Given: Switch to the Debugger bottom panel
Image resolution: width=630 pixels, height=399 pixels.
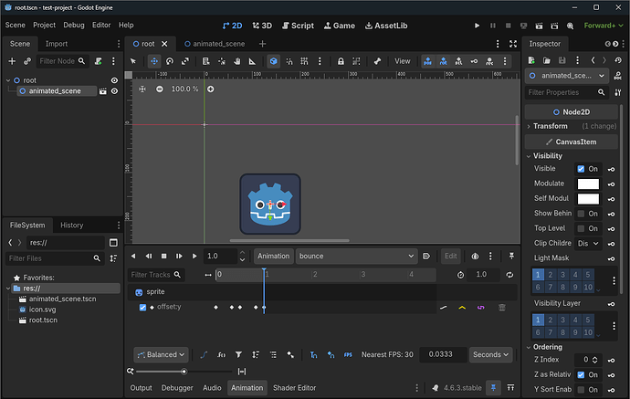Looking at the screenshot, I should (x=177, y=388).
